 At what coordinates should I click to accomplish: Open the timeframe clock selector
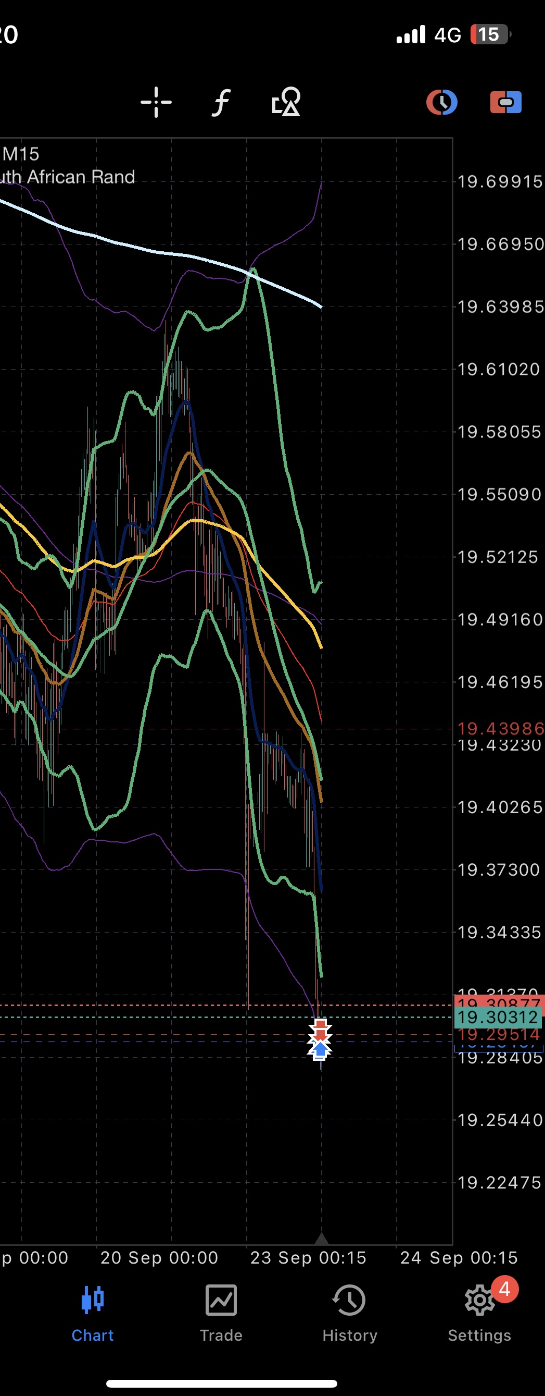coord(441,102)
